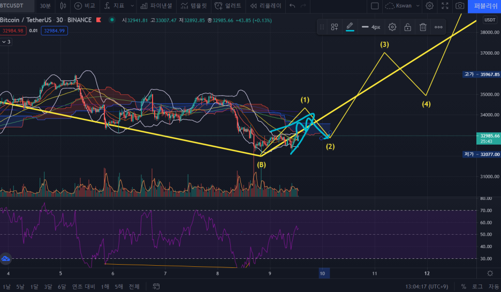Select the wave label (B) on chart
Image resolution: width=501 pixels, height=292 pixels.
pyautogui.click(x=261, y=164)
